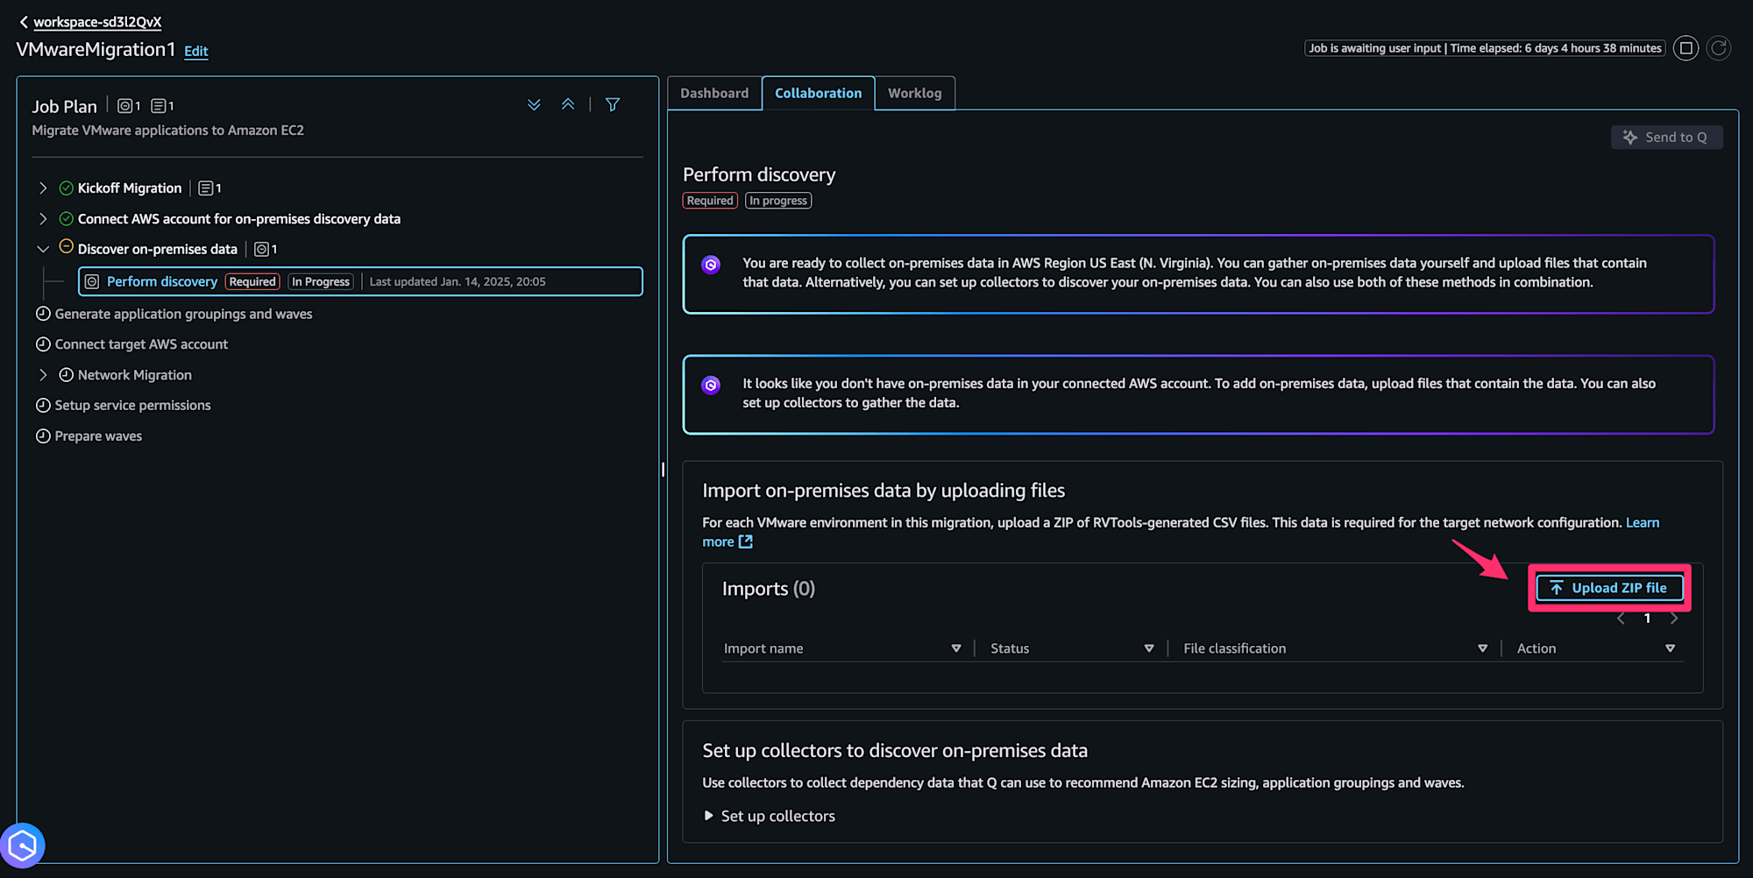
Task: Go to previous imports page
Action: coord(1621,619)
